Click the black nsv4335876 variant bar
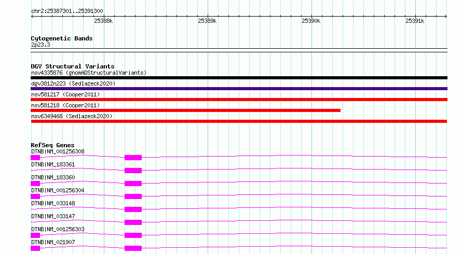This screenshot has width=462, height=254. tap(239, 78)
